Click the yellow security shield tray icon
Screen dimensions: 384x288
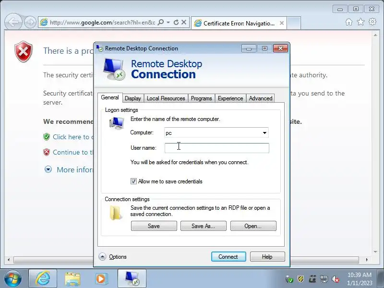tap(301, 279)
